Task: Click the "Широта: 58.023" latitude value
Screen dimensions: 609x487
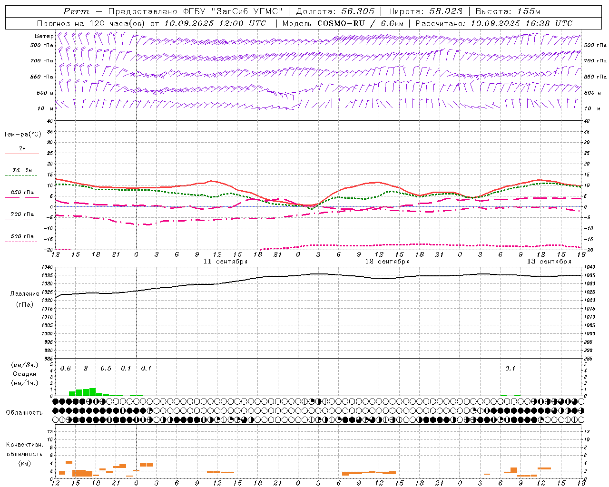Action: pyautogui.click(x=424, y=11)
